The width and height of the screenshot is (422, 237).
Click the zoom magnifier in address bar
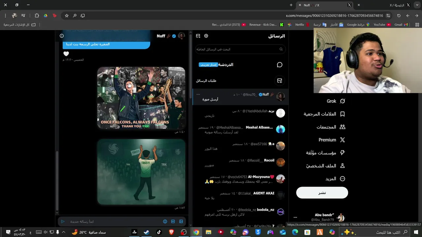click(x=75, y=15)
